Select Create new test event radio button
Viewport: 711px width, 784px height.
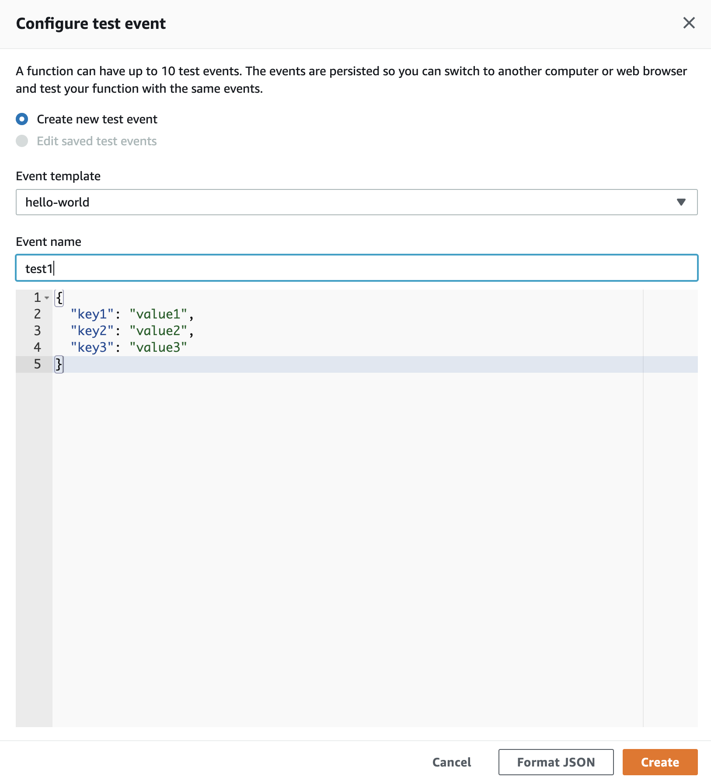tap(22, 119)
